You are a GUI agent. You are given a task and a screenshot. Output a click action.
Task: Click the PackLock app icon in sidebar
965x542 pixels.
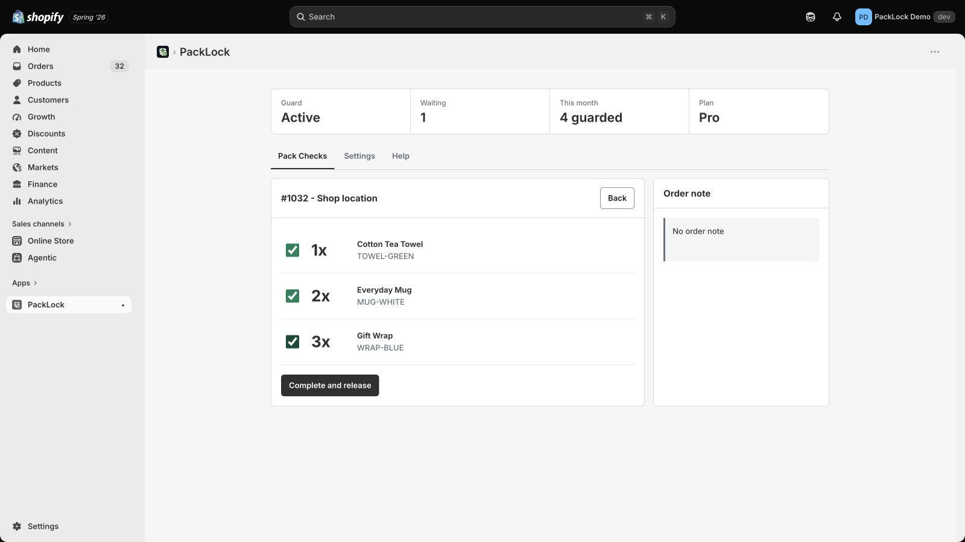tap(17, 305)
